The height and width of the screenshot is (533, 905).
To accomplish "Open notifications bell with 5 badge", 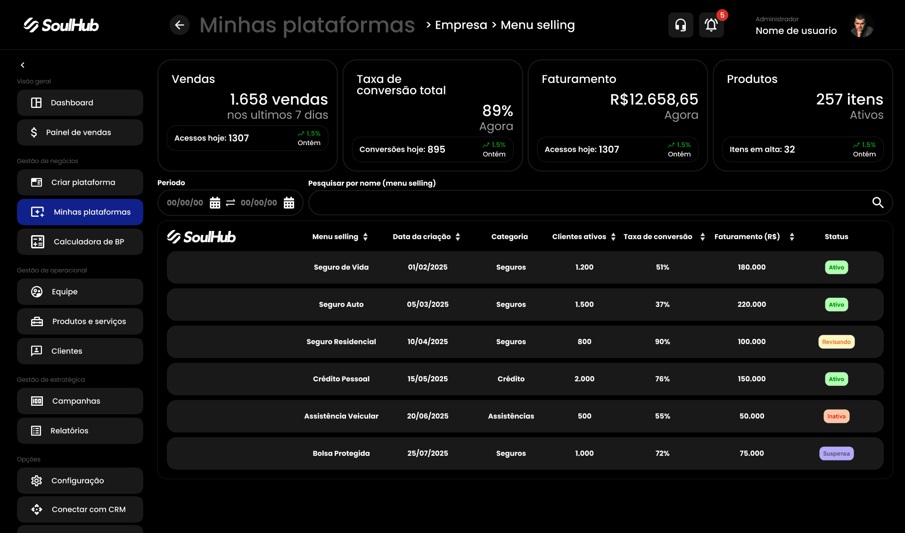I will 711,25.
